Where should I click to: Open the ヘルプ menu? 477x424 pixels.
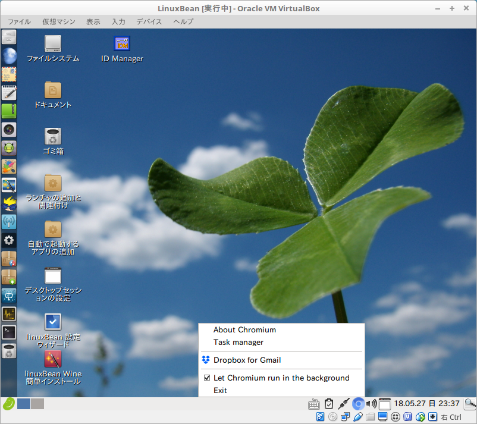183,21
